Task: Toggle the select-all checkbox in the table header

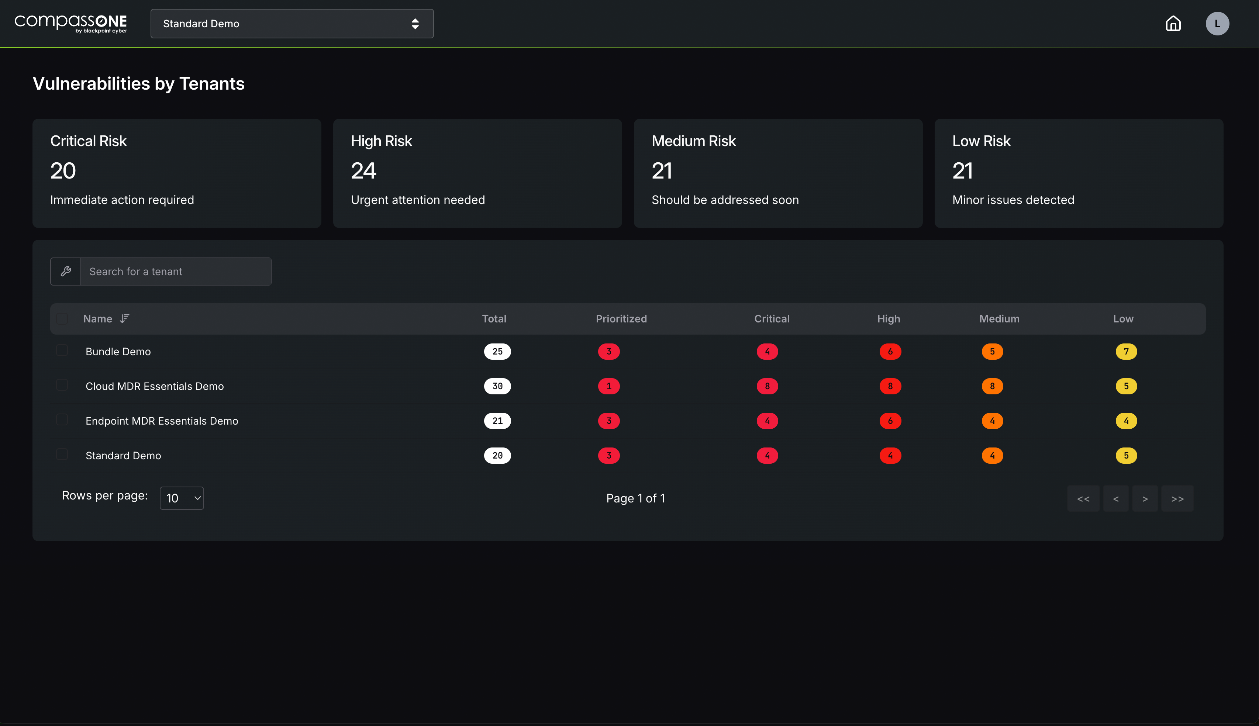Action: (62, 319)
